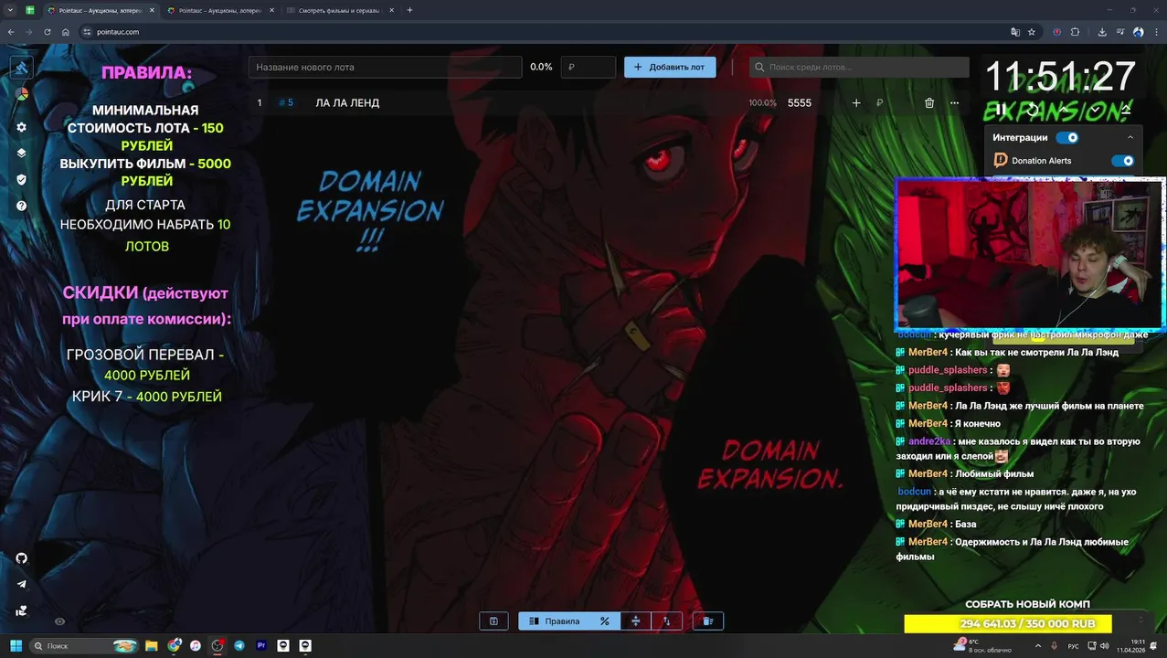This screenshot has height=658, width=1167.
Task: Toggle the Интеграции switch
Action: click(x=1066, y=138)
